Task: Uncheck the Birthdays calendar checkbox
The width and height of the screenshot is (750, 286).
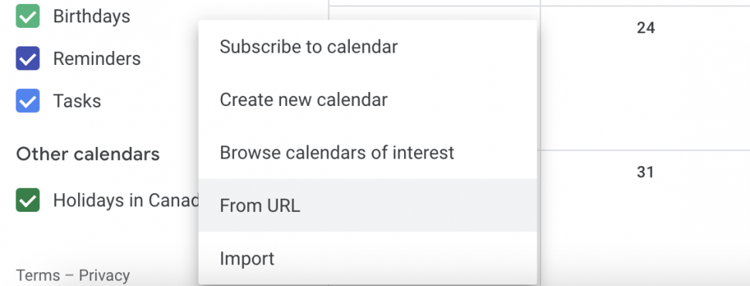Action: 28,15
